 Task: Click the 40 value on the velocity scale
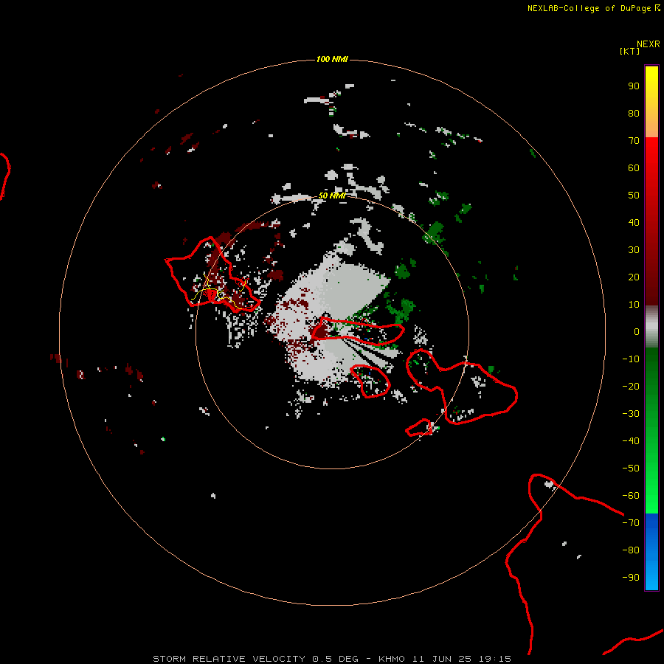click(x=634, y=222)
